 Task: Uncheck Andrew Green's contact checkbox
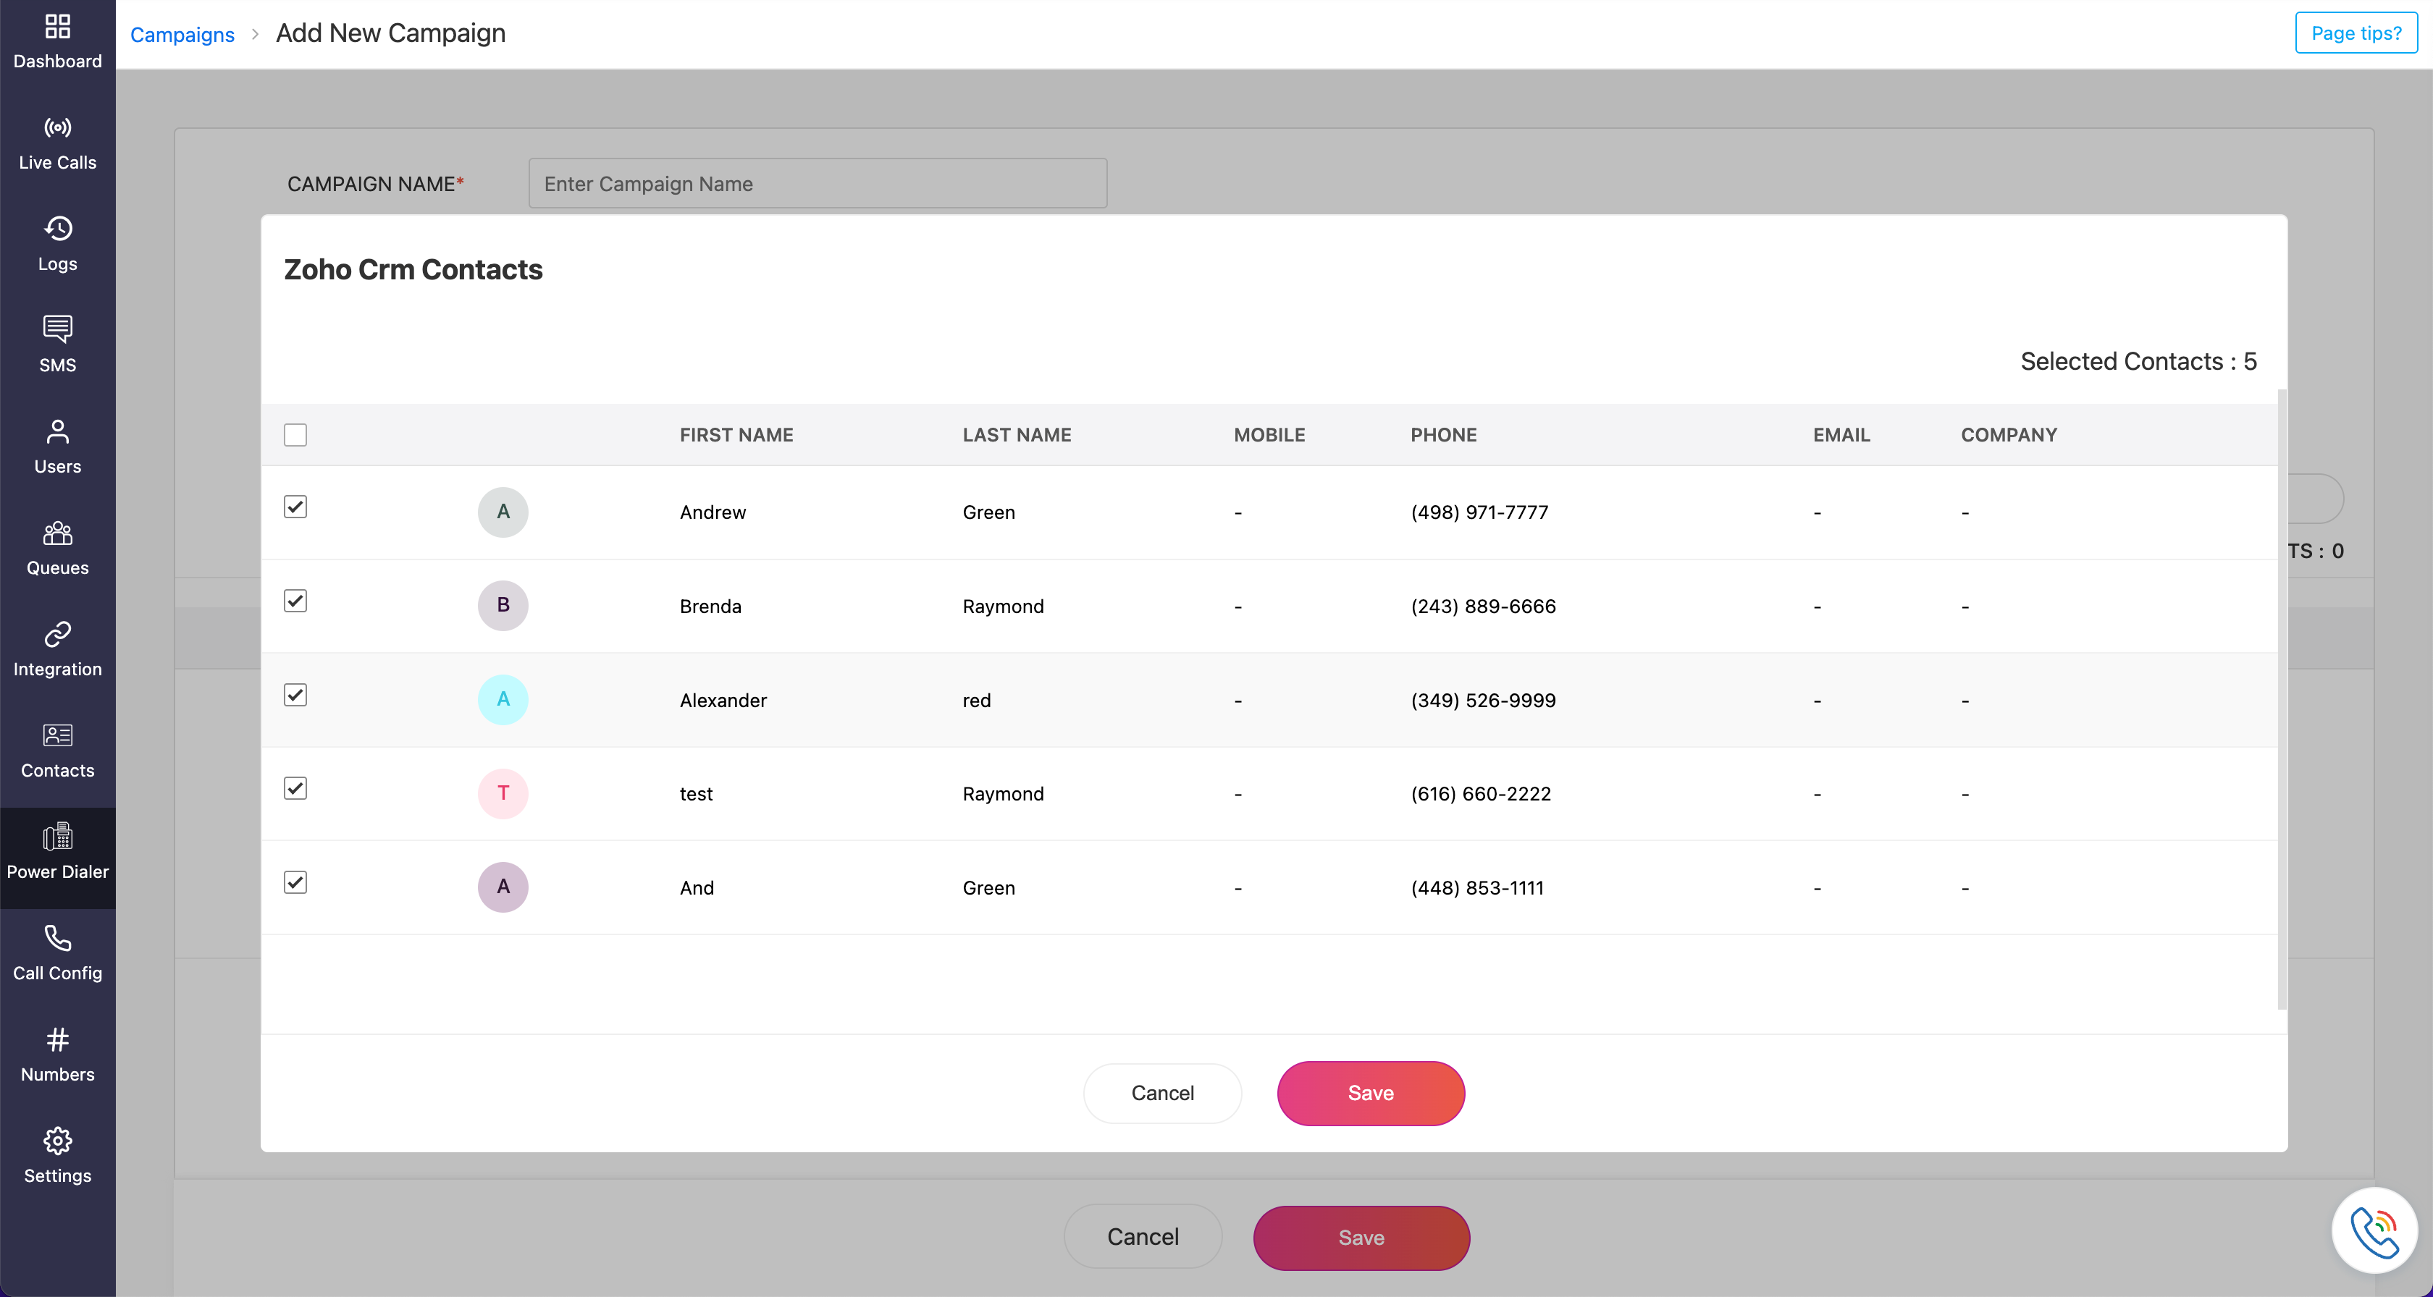click(295, 507)
